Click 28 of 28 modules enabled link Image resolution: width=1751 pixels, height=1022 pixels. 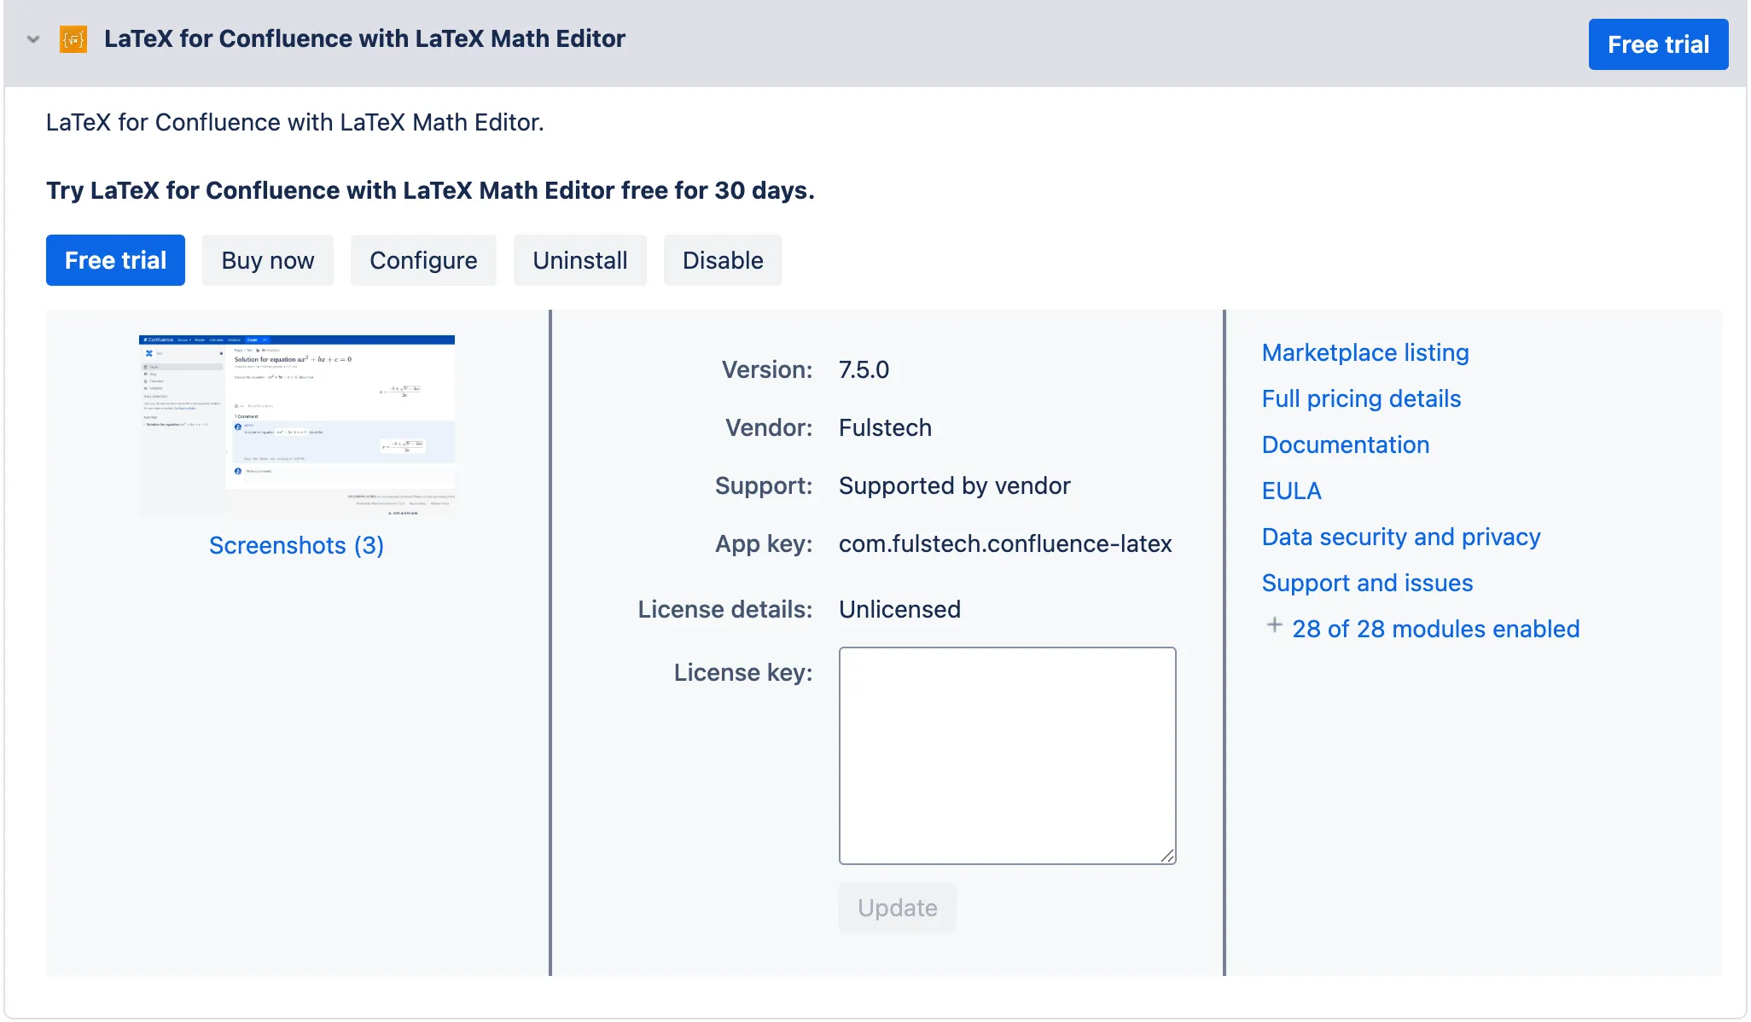tap(1435, 629)
